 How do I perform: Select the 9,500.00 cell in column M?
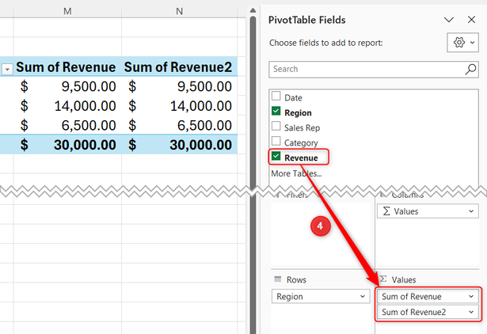click(x=67, y=86)
